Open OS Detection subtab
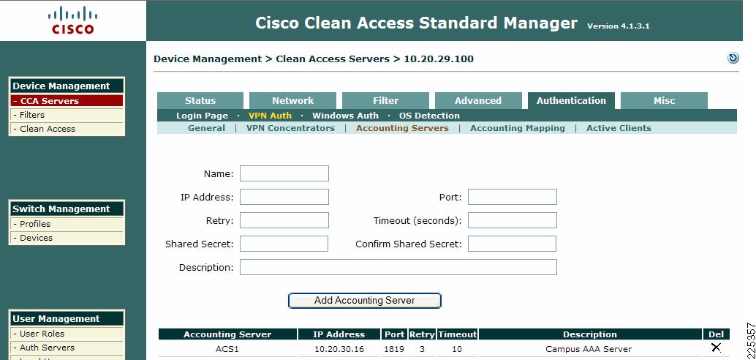 [x=429, y=116]
